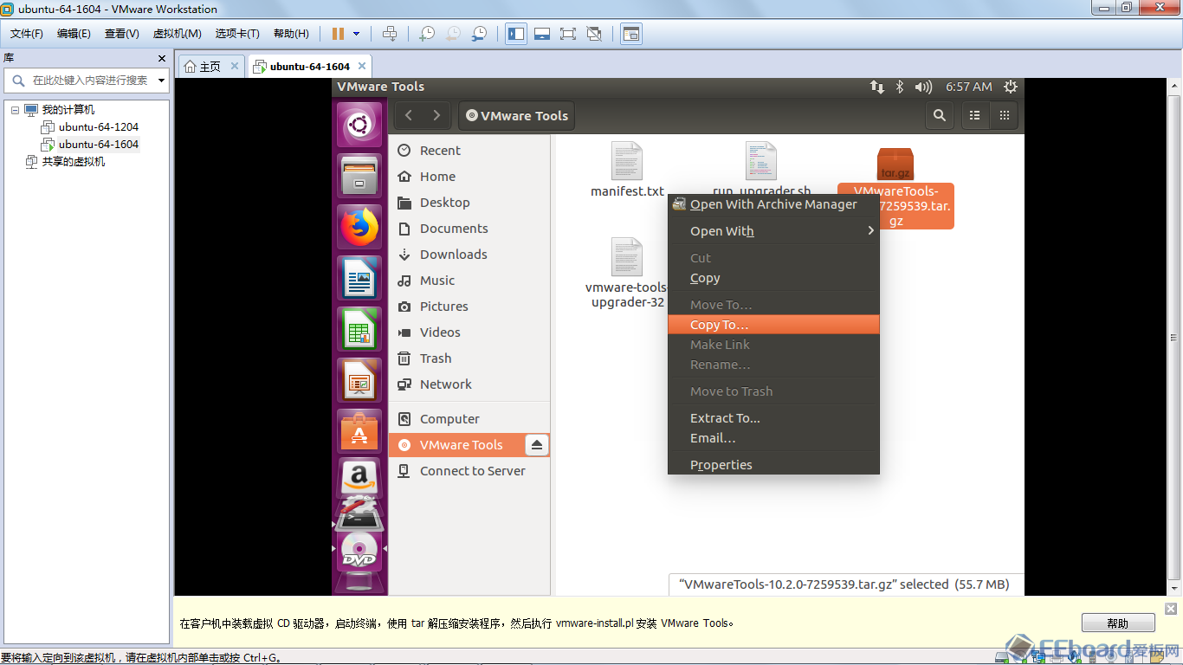Click the 6:57 AM clock

[x=968, y=87]
